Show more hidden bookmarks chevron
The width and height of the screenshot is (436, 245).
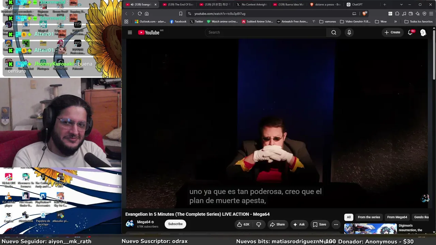[395, 21]
